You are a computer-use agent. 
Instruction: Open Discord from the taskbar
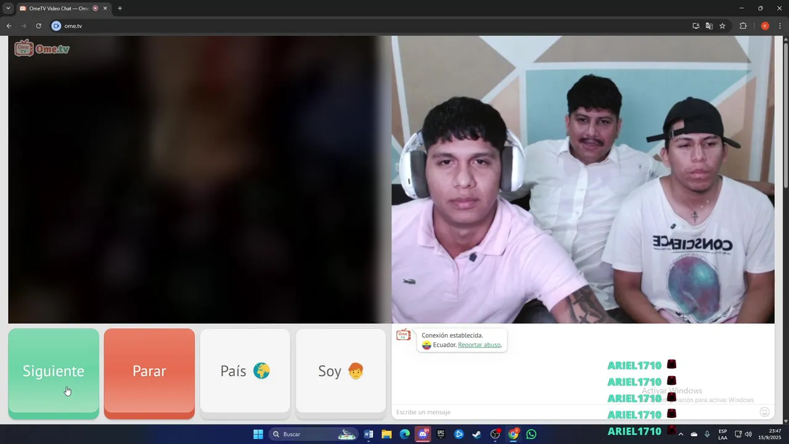coord(423,434)
